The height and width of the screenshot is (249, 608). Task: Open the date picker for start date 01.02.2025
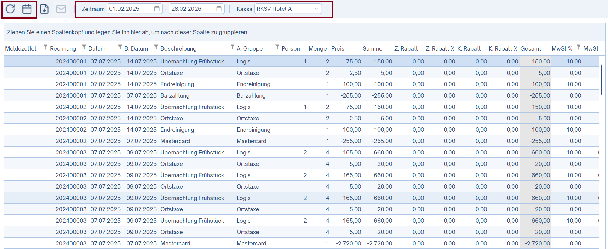pos(157,9)
